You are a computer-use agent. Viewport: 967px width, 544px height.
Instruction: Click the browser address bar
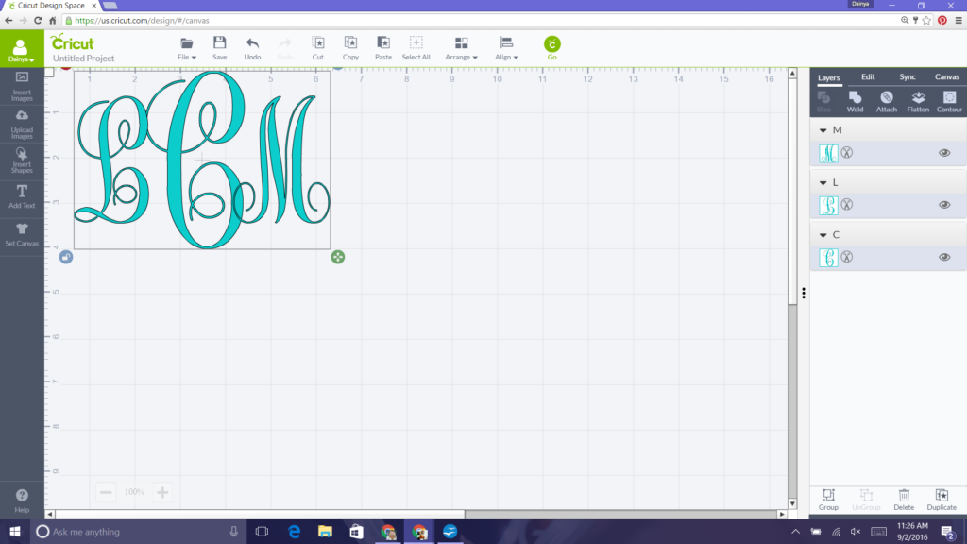pos(481,21)
